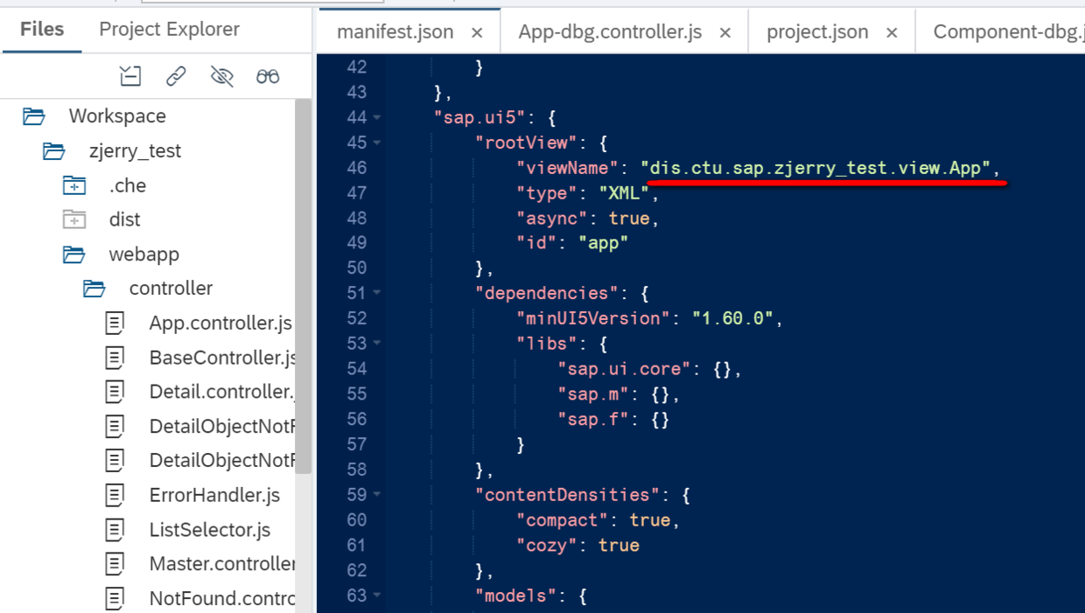The height and width of the screenshot is (613, 1085).
Task: Click the viewName value dis.ctu.sap.zjerry_test.view.App
Action: coord(815,167)
